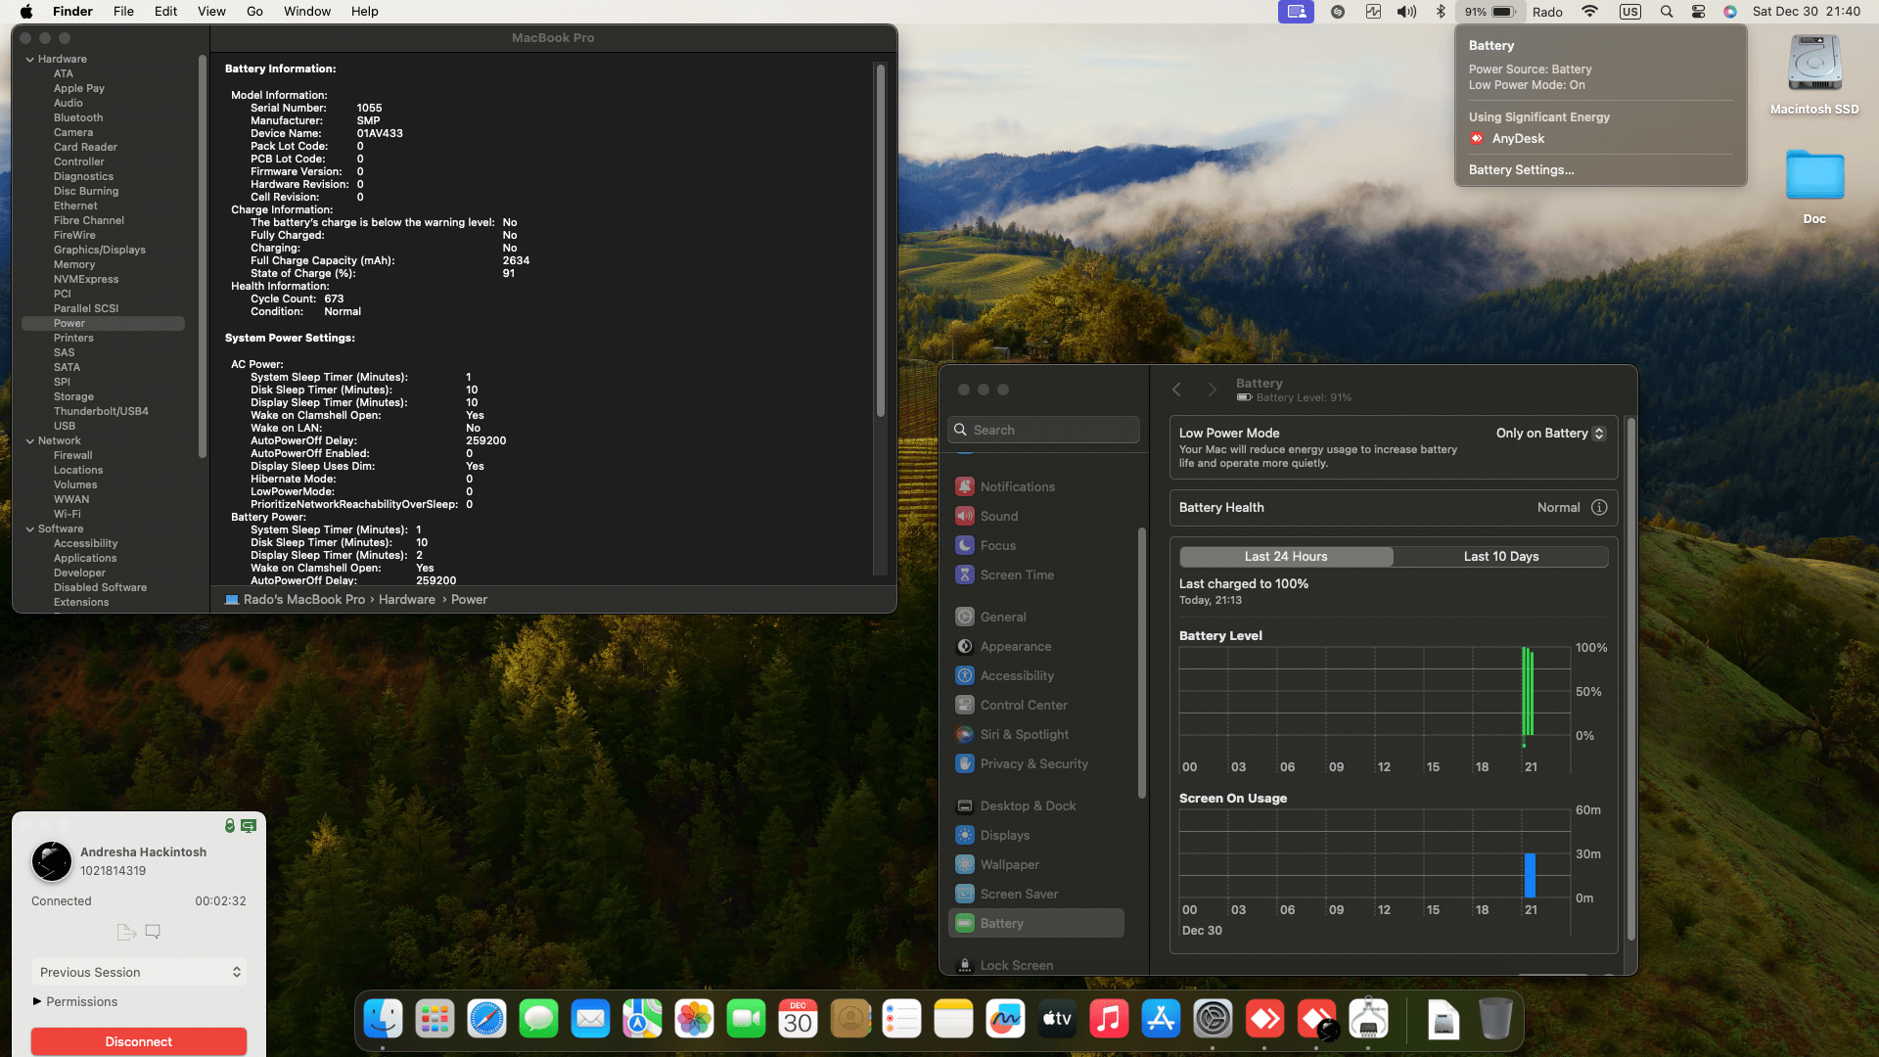Open the chat icon in AnyDesk panel
1879x1057 pixels.
[153, 932]
